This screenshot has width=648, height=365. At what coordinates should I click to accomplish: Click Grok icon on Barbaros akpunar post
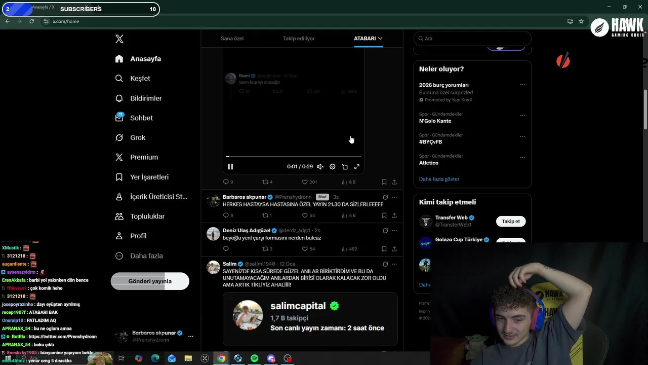point(385,197)
